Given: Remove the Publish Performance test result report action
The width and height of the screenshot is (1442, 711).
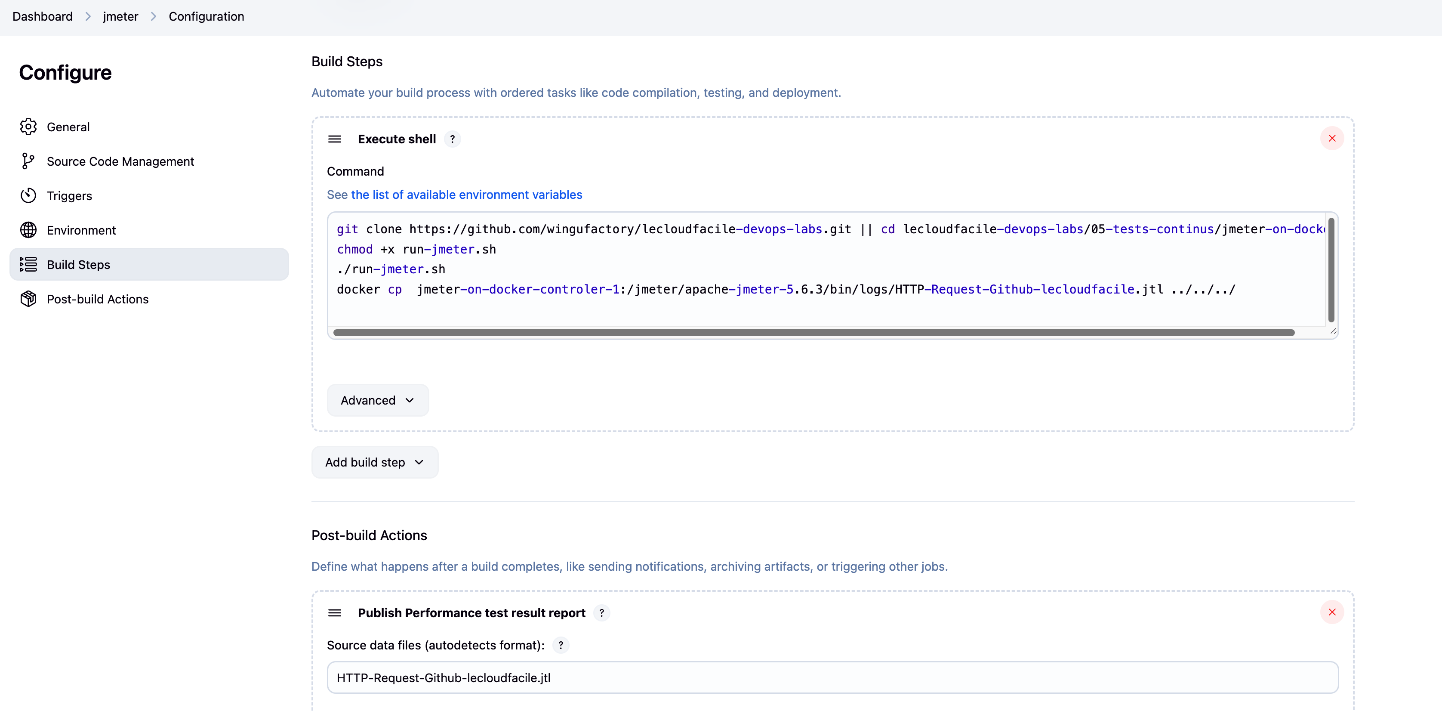Looking at the screenshot, I should pos(1332,612).
